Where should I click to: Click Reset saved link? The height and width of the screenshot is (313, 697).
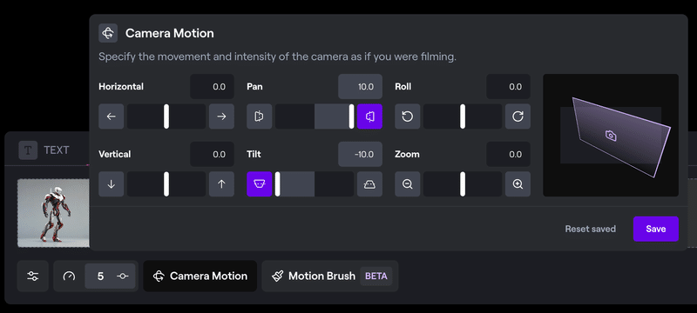591,229
